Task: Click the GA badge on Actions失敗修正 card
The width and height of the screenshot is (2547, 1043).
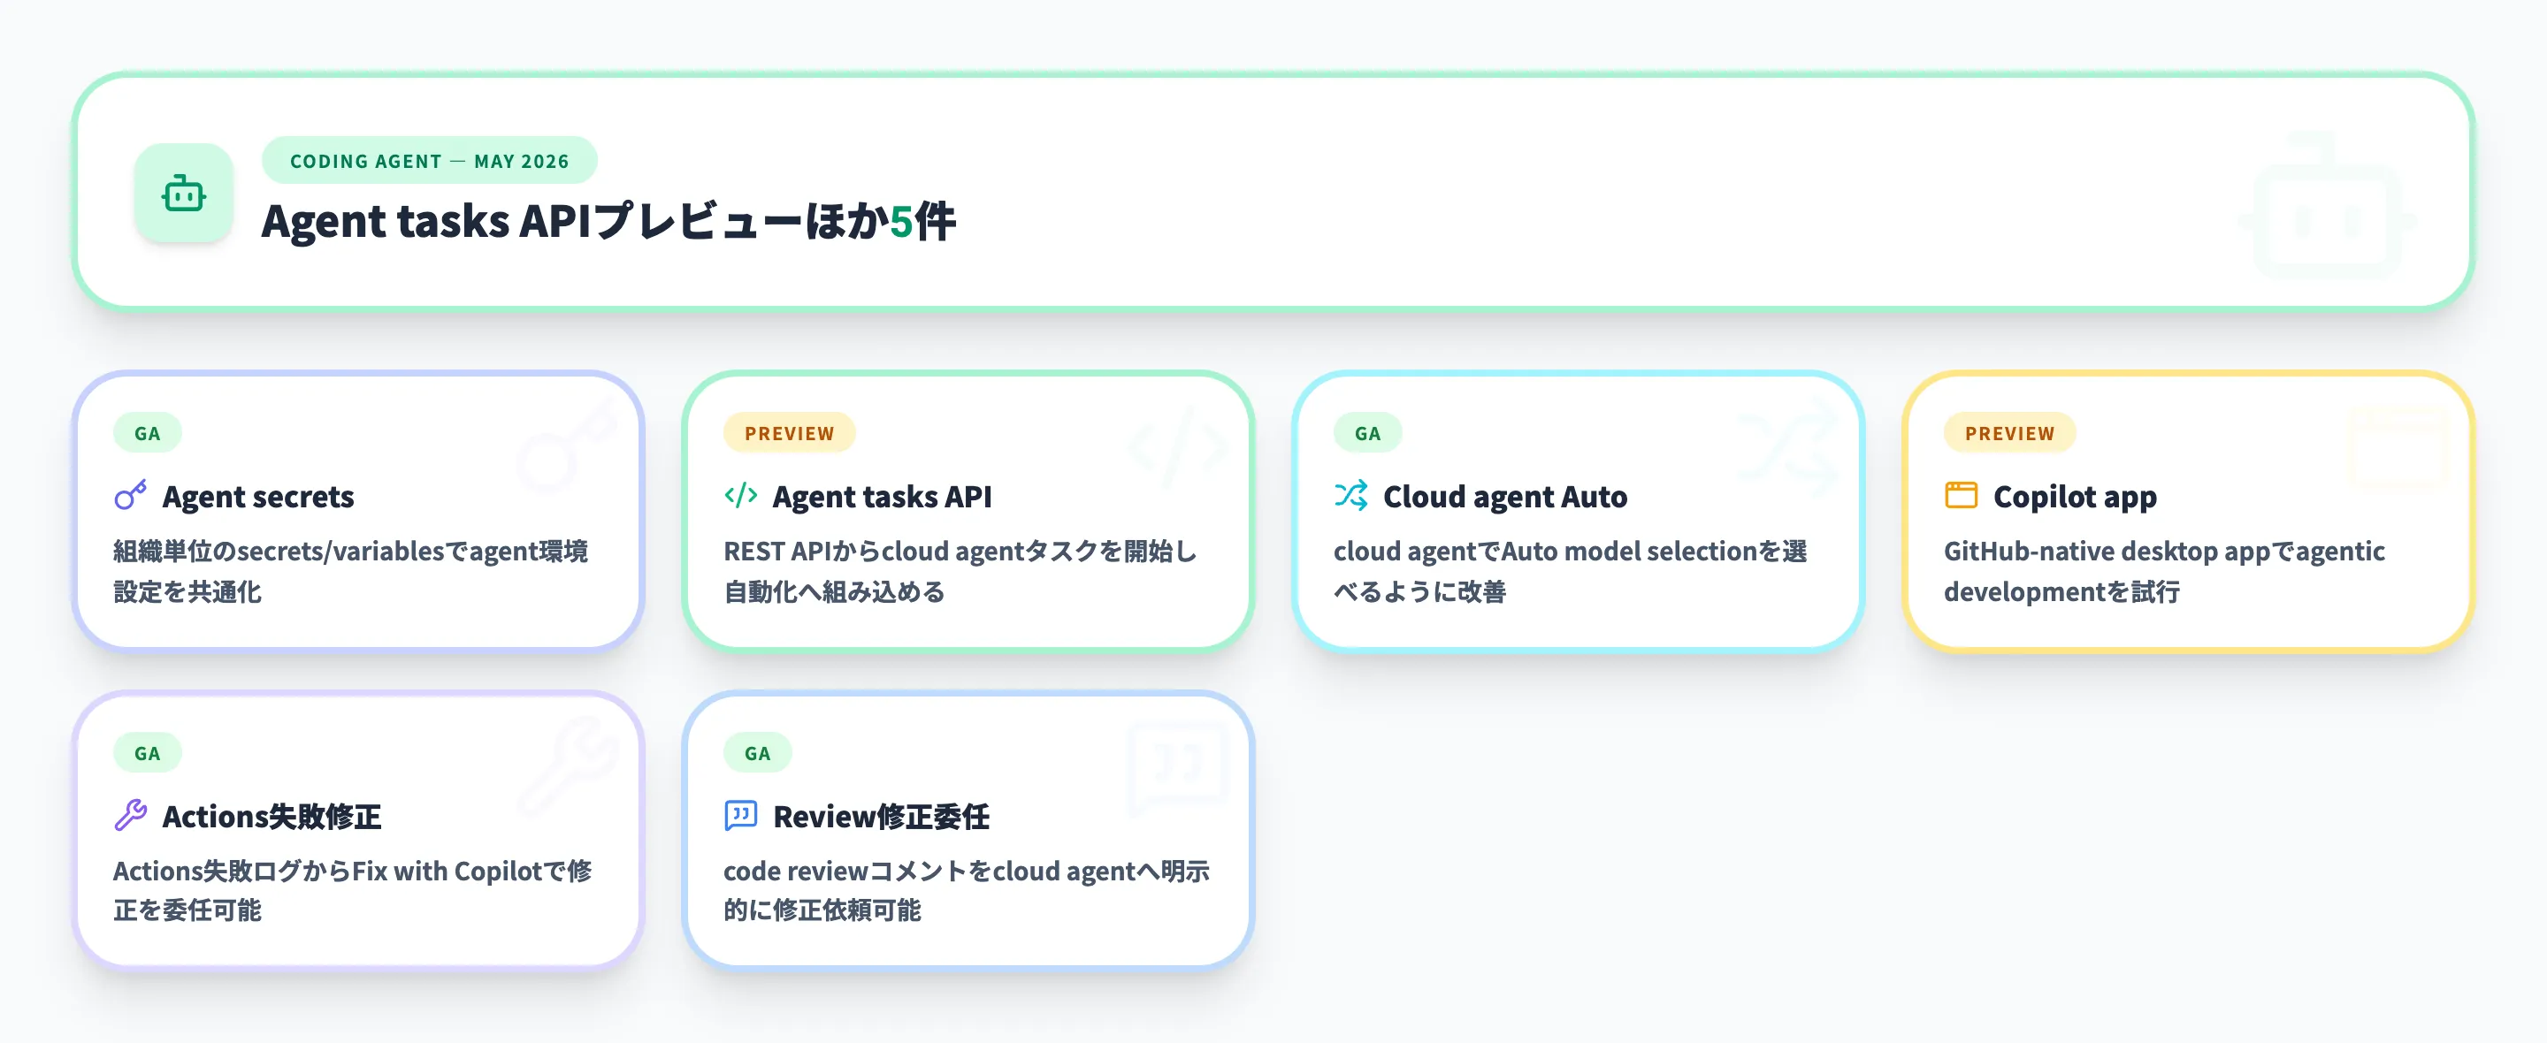Action: [x=148, y=753]
